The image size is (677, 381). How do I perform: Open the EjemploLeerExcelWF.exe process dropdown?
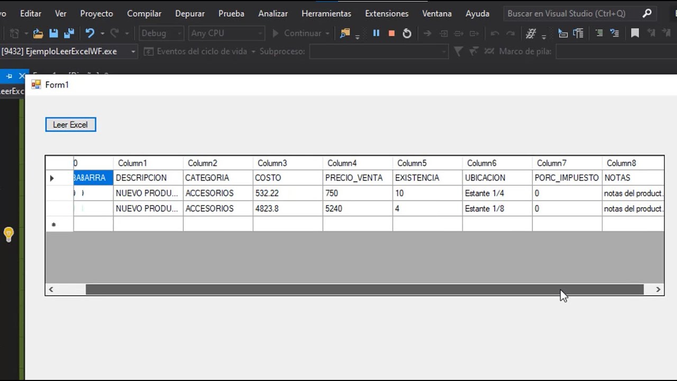(x=68, y=51)
